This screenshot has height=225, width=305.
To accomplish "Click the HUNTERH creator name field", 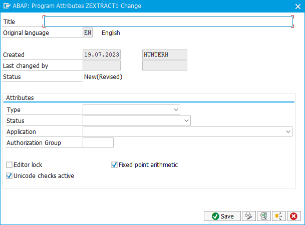I will (165, 54).
